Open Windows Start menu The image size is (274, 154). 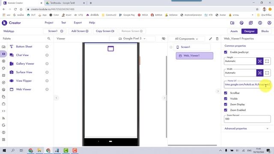[4, 150]
